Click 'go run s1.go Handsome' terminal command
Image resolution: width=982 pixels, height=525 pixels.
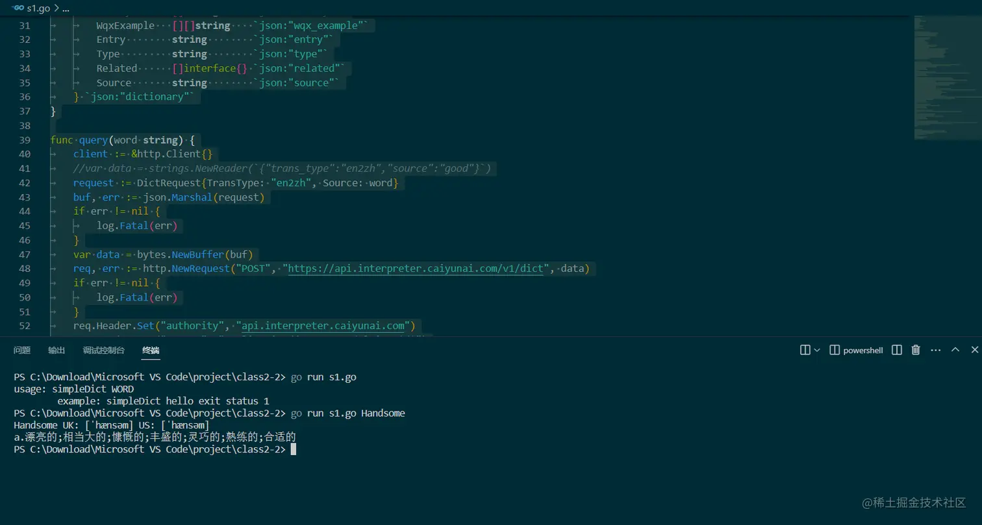click(x=348, y=413)
